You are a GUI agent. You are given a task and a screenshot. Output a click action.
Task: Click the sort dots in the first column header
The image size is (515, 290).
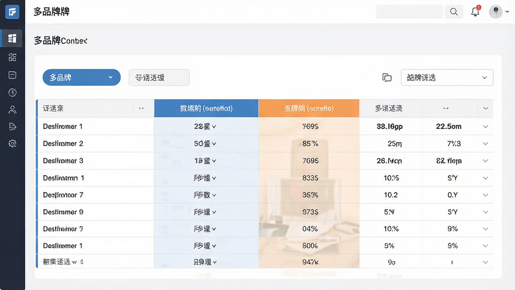tap(141, 108)
